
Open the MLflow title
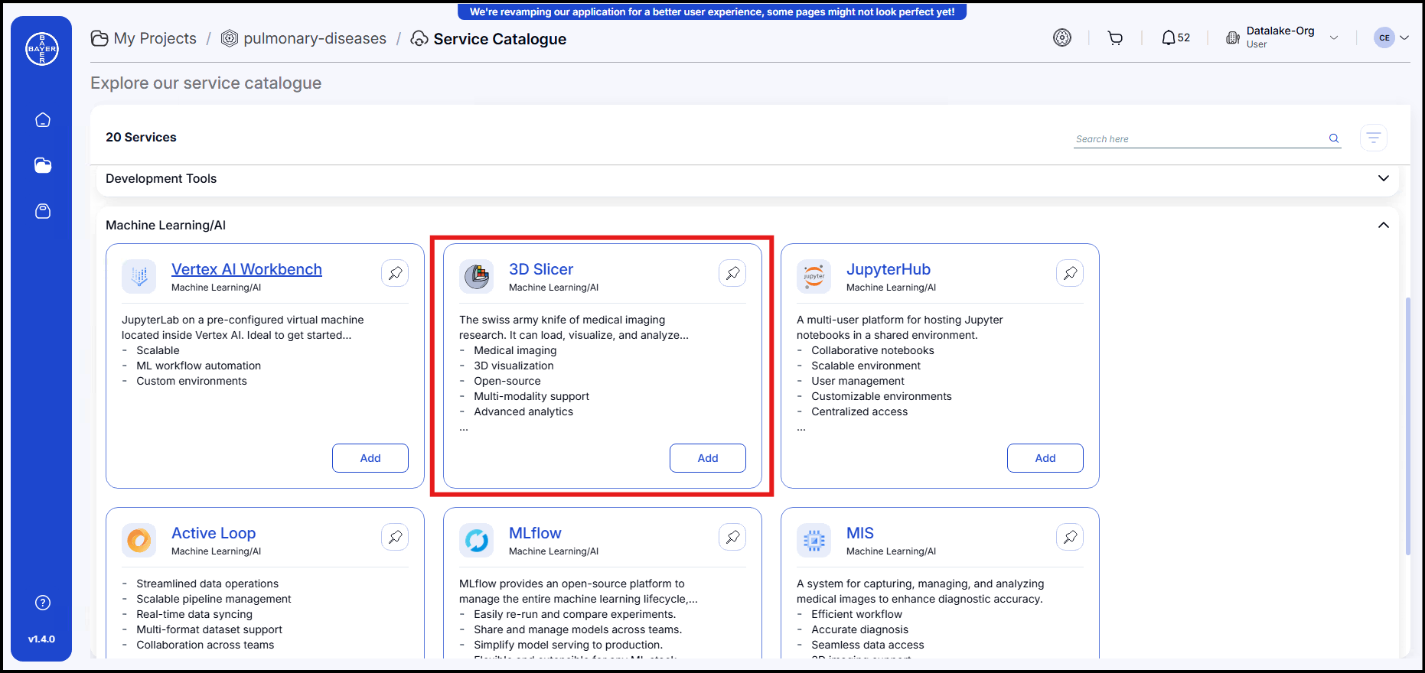point(535,533)
